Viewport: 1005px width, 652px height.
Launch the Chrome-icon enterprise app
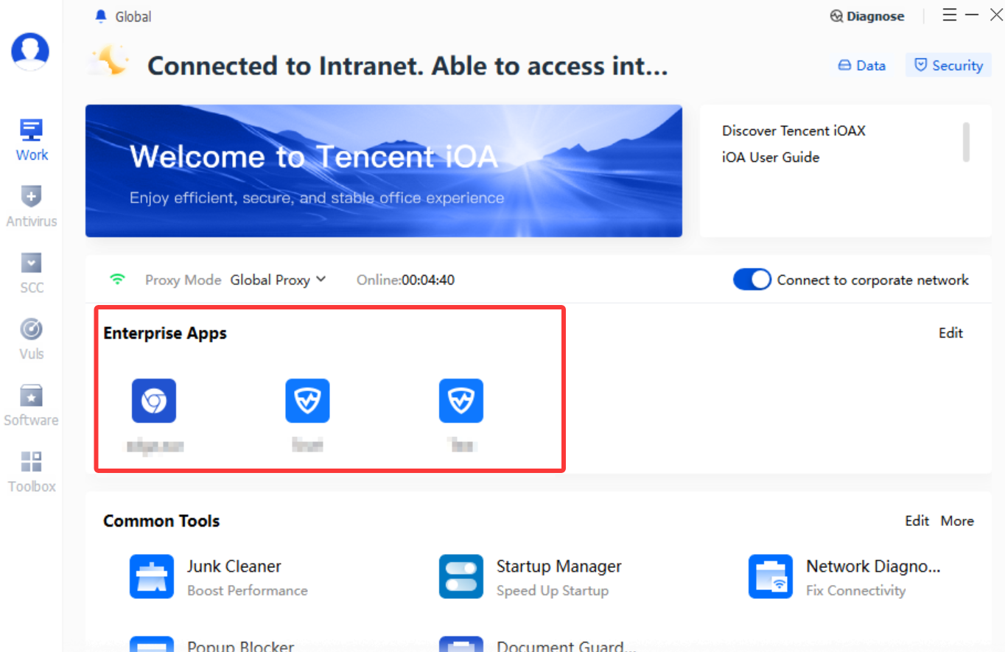pyautogui.click(x=154, y=401)
